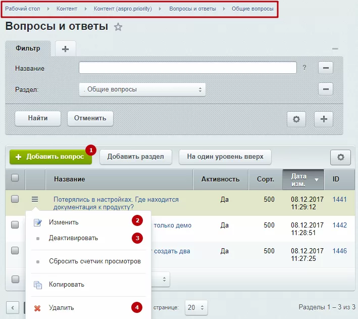The image size is (358, 319).
Task: Open the per-page count dropdown showing 20
Action: 196,307
